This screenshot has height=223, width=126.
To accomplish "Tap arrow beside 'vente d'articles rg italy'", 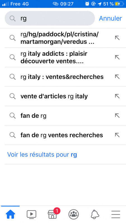I will (117, 96).
